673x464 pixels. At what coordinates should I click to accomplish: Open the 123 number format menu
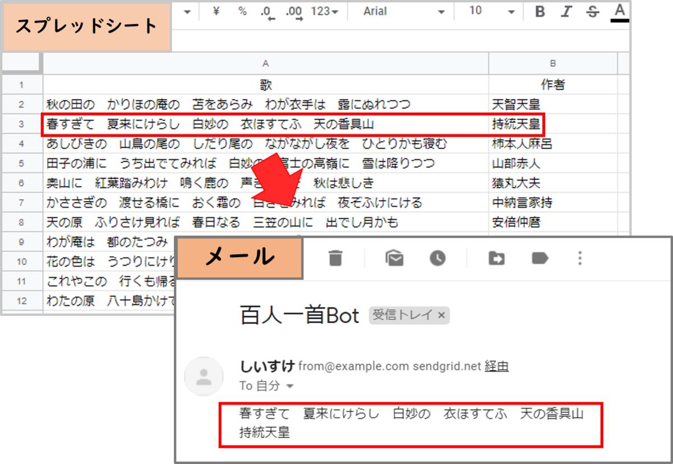324,12
